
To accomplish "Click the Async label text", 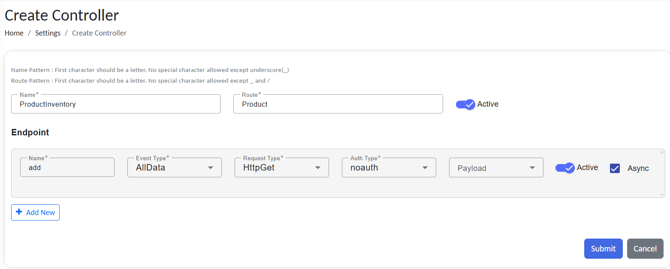I will (638, 168).
